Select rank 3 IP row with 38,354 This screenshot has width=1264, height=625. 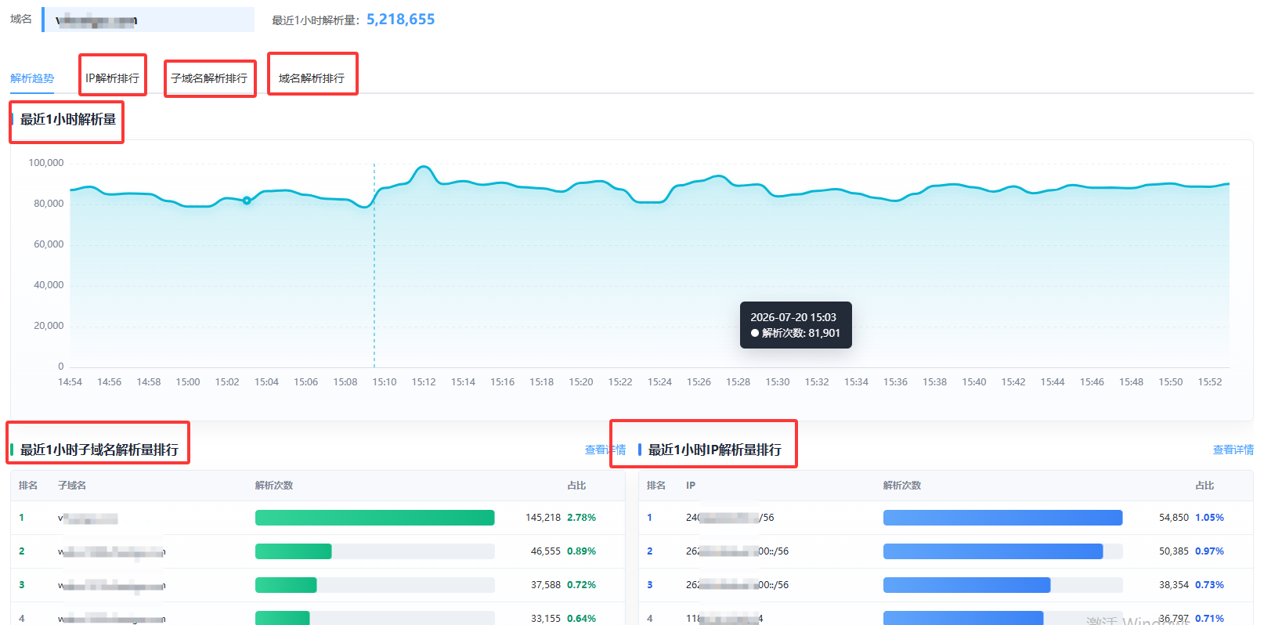tap(946, 585)
